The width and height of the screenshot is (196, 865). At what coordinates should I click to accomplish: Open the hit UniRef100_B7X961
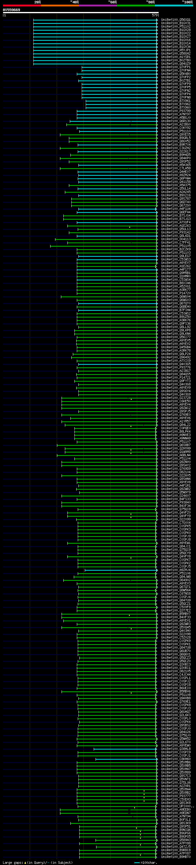click(176, 101)
